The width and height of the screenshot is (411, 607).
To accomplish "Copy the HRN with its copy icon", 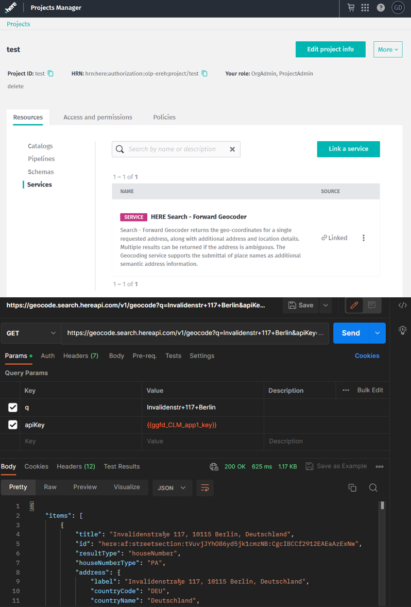I will 204,73.
